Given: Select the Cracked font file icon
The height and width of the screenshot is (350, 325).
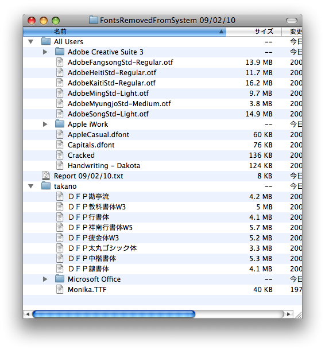Looking at the screenshot, I should coord(60,155).
